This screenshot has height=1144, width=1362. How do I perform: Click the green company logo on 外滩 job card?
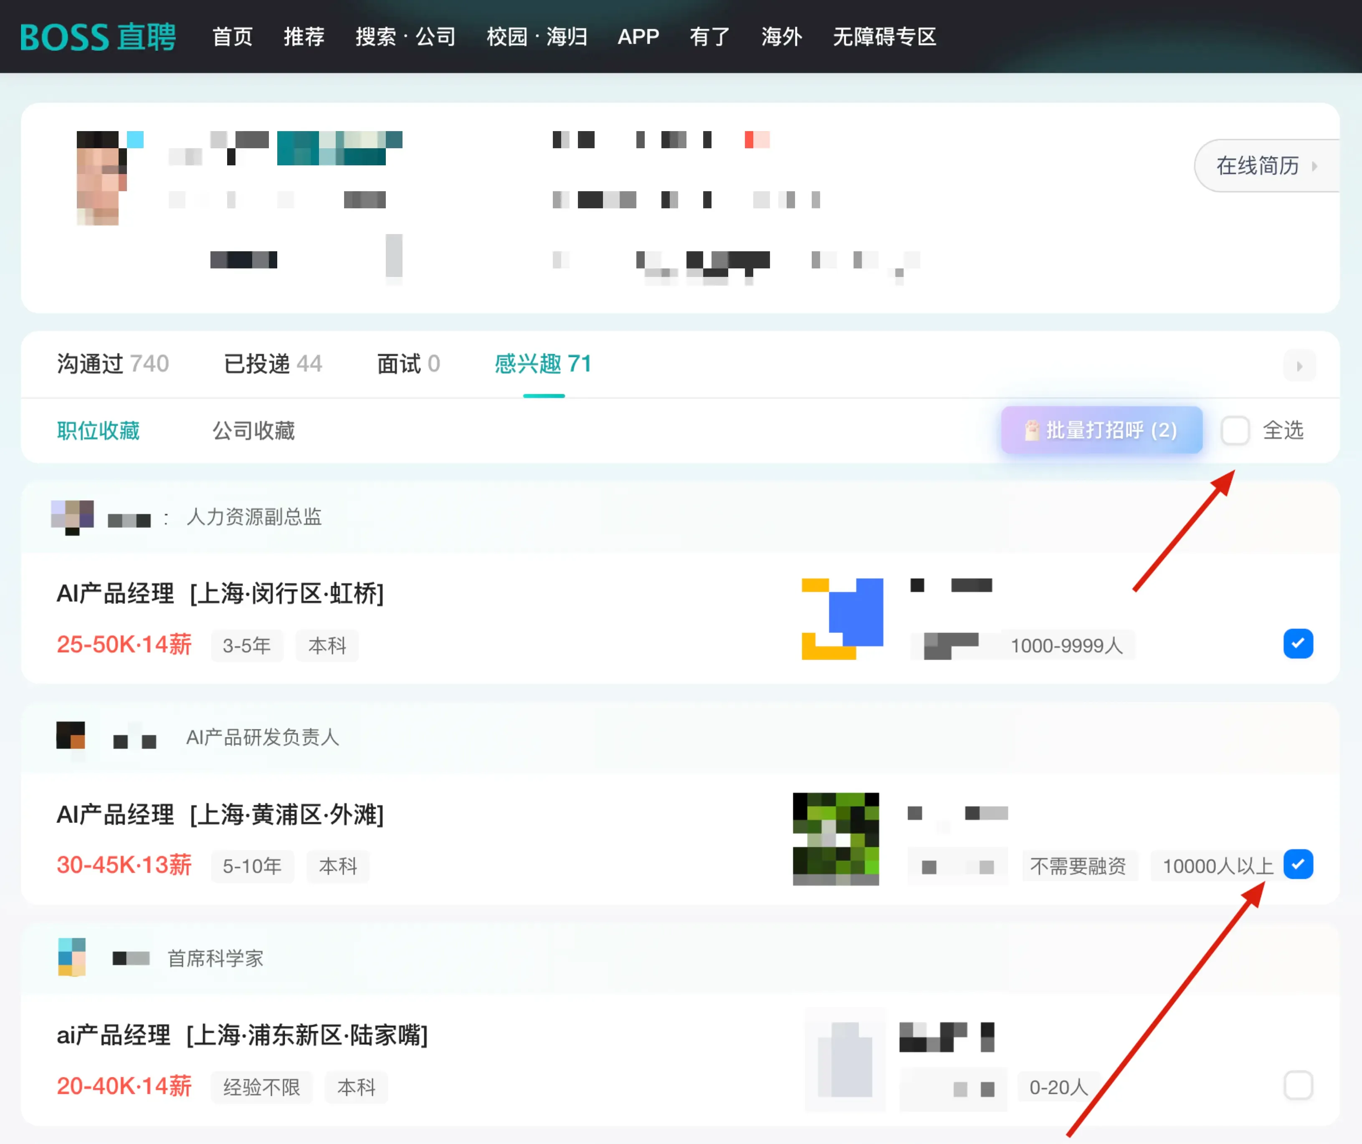835,838
